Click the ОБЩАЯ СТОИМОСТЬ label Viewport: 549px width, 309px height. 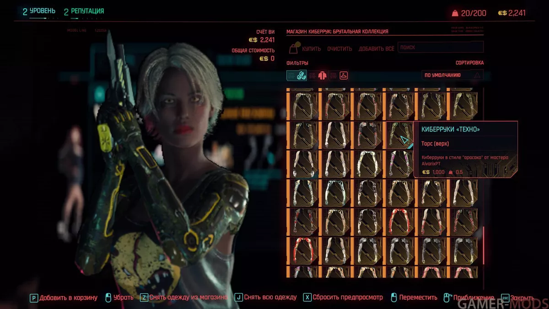coord(253,50)
